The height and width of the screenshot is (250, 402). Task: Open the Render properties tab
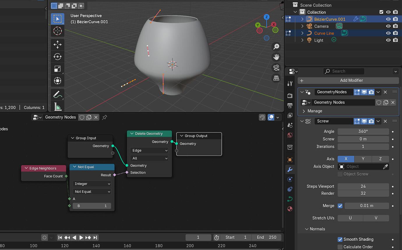tap(290, 96)
